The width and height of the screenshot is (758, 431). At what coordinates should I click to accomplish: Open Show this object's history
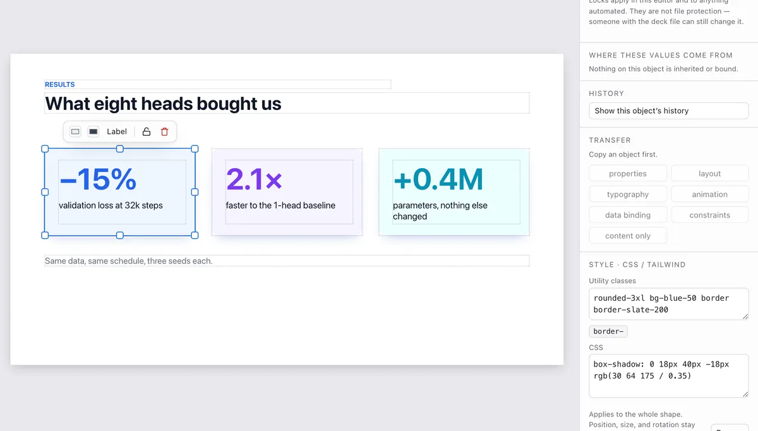tap(669, 111)
